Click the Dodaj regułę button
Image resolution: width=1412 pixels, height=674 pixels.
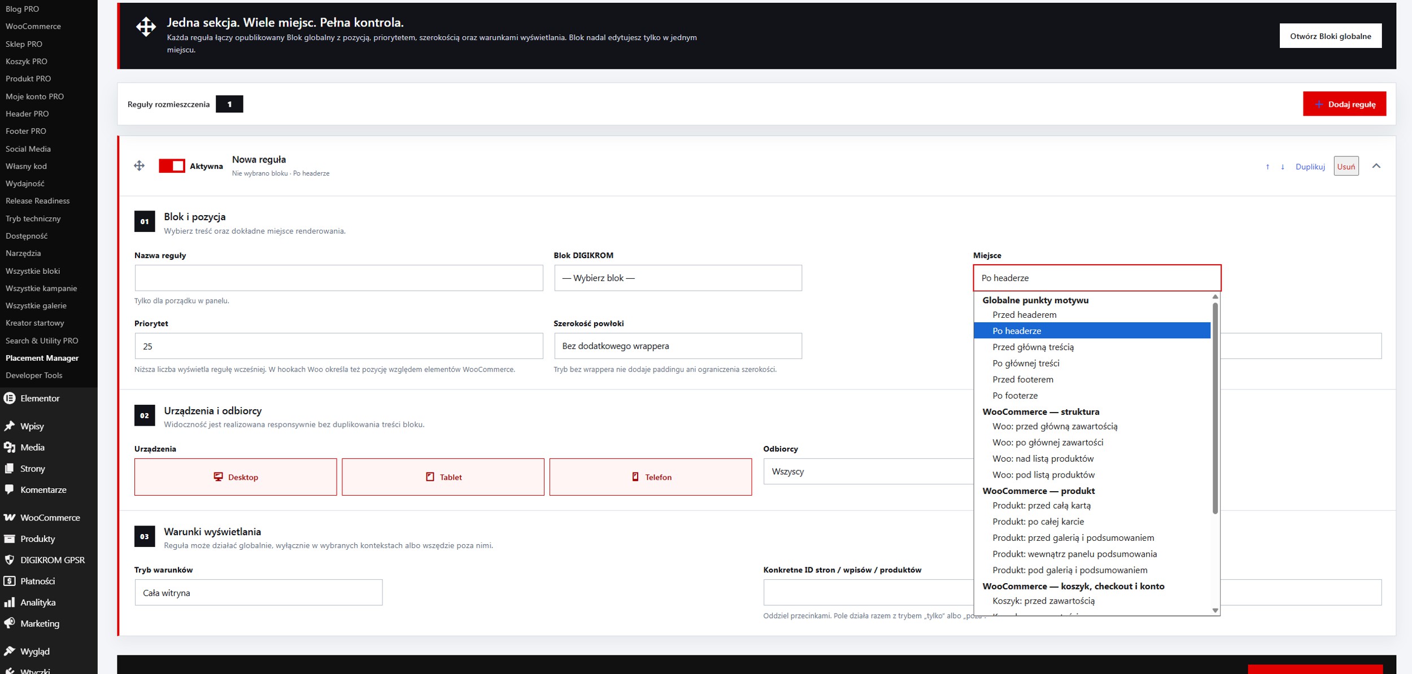click(x=1344, y=104)
